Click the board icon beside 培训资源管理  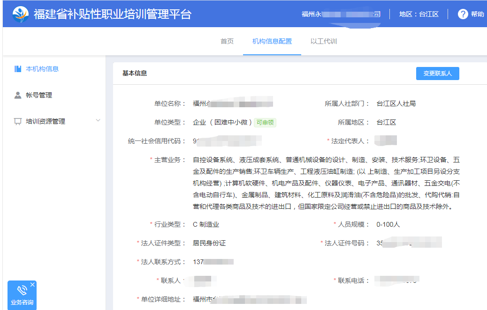pyautogui.click(x=18, y=121)
